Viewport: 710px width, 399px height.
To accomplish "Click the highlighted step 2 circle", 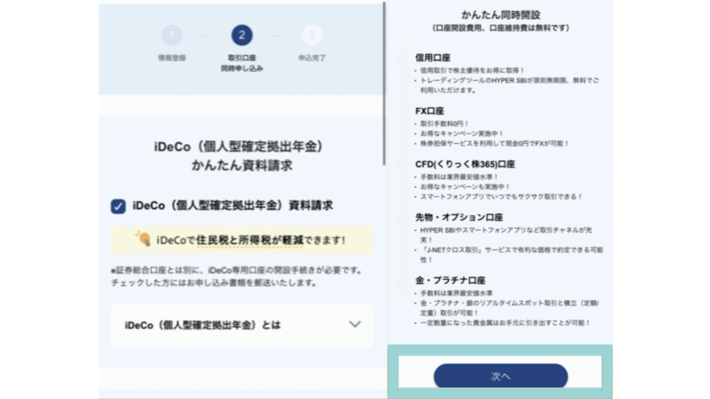I will pos(241,35).
